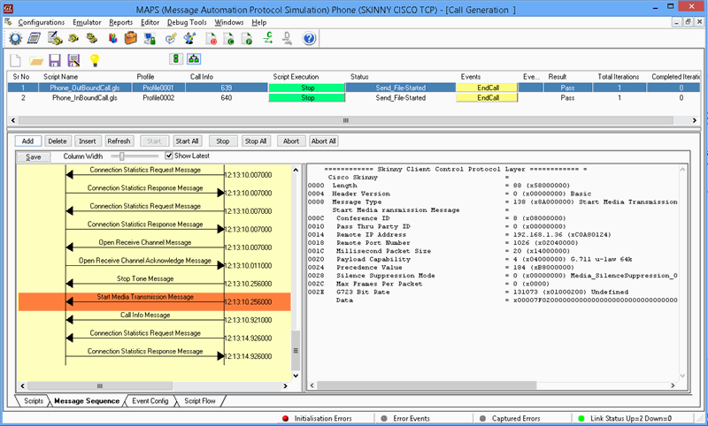Click the double yellow telephones toolbar icon
The width and height of the screenshot is (708, 426).
tap(92, 38)
